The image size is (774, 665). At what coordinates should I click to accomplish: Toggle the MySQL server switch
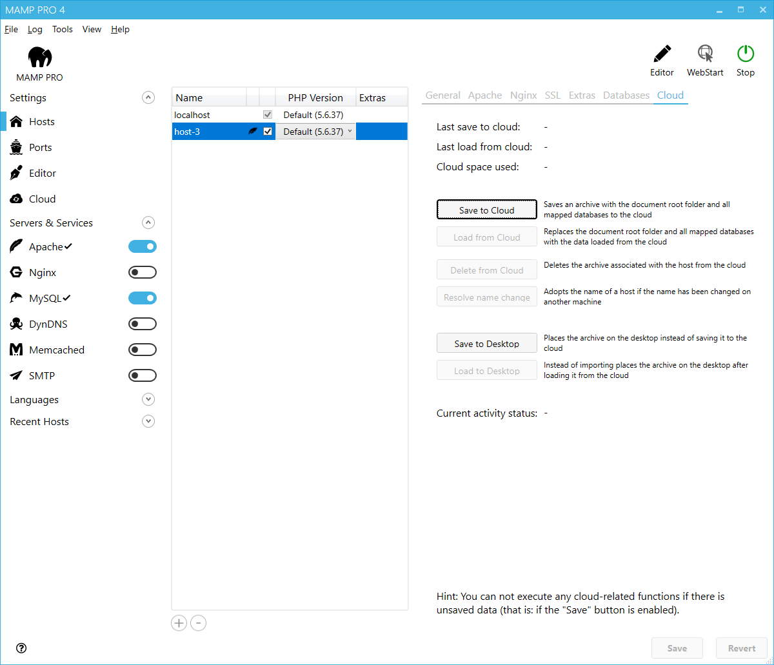pos(143,298)
